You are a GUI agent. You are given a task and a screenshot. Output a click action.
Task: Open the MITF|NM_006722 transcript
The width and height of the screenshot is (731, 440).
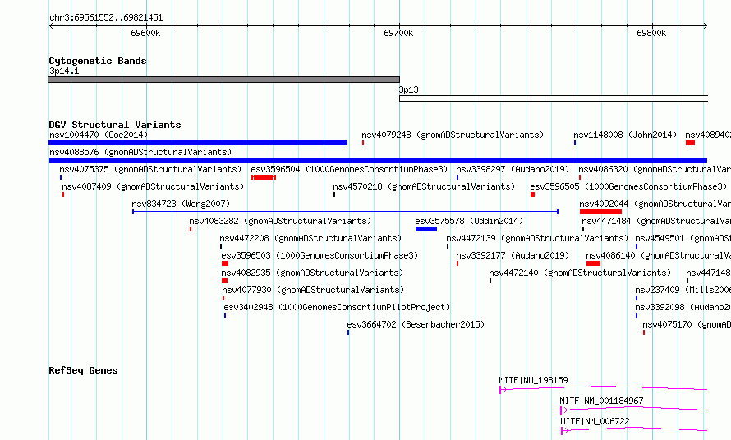[x=595, y=421]
